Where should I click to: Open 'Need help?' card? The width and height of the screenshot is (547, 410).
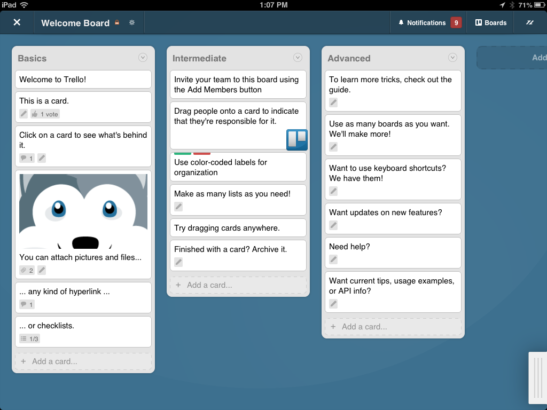click(393, 253)
